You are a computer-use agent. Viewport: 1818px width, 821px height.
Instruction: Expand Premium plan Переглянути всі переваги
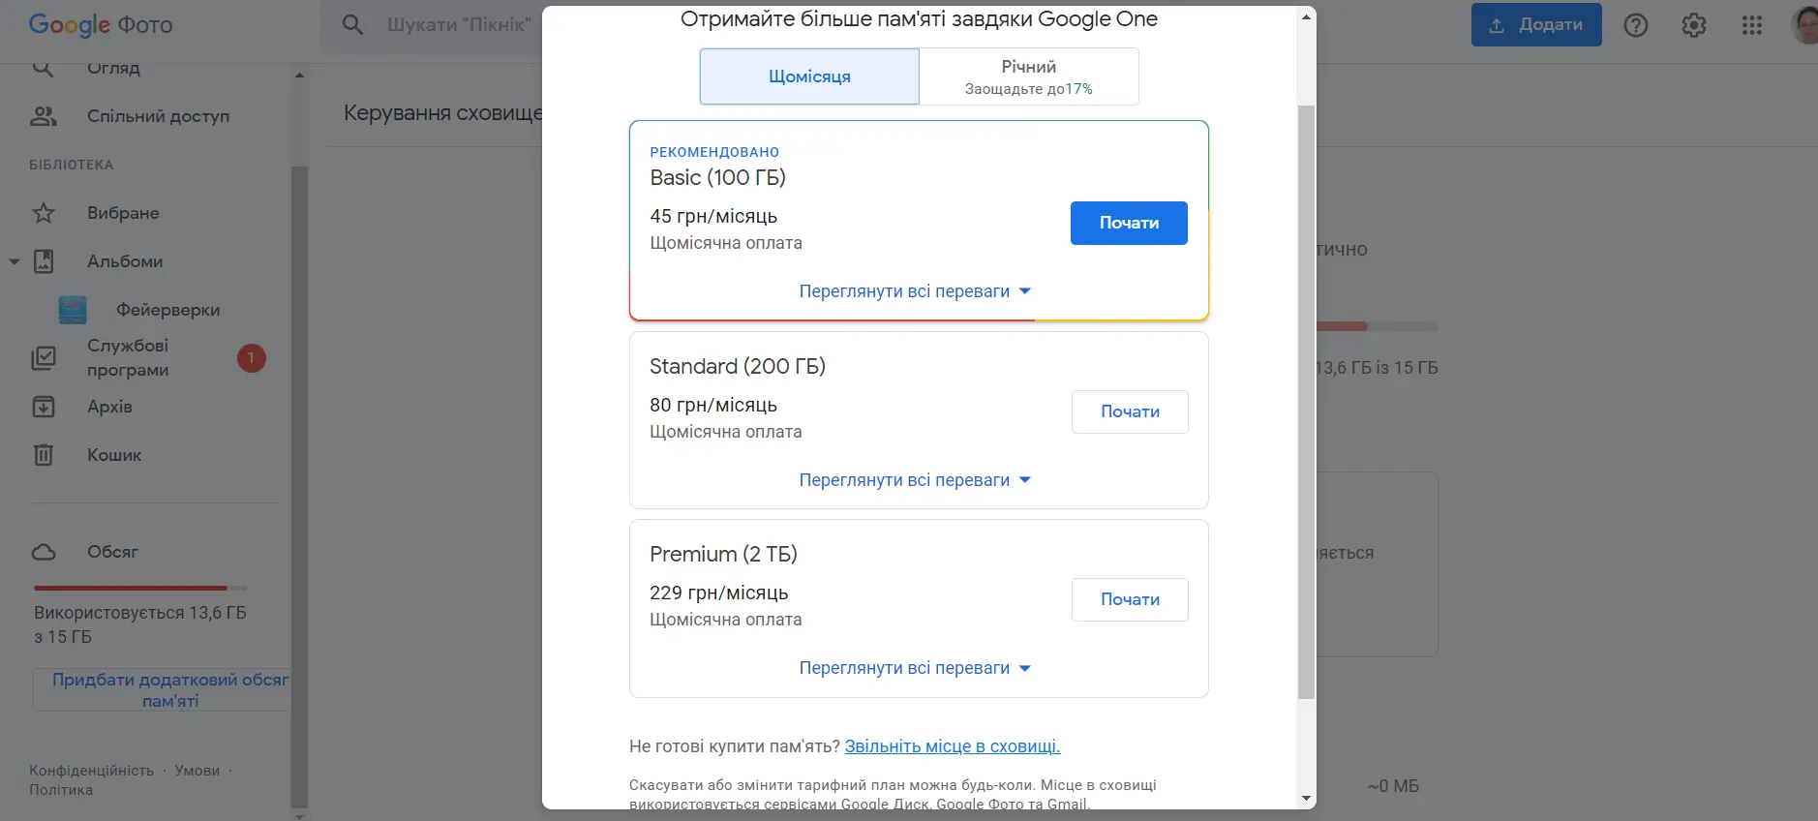tap(915, 668)
